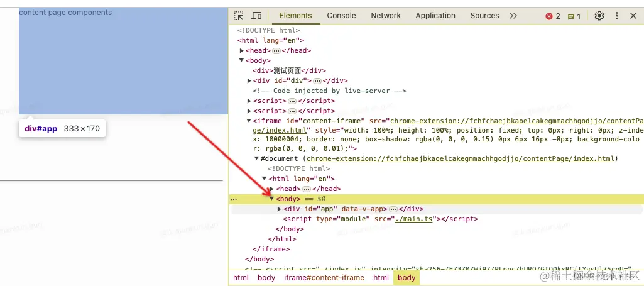Expand the div id="app" node

click(x=280, y=209)
